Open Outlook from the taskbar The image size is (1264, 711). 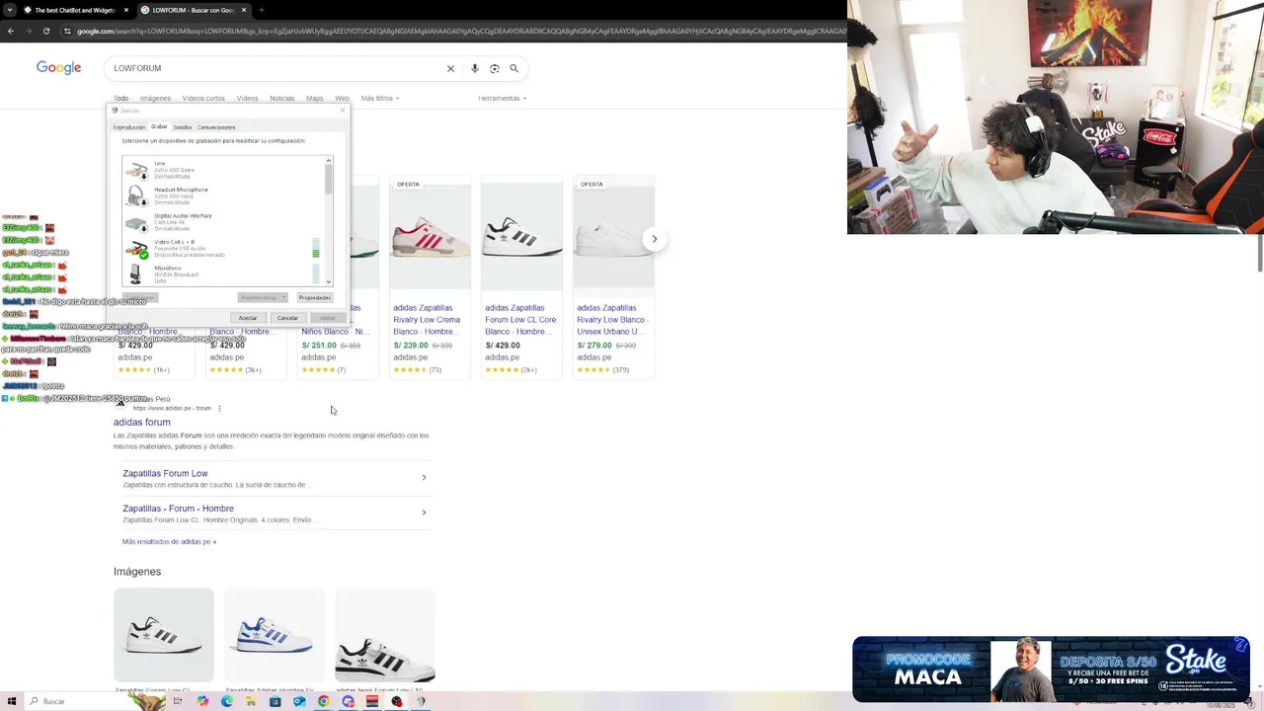coord(299,701)
